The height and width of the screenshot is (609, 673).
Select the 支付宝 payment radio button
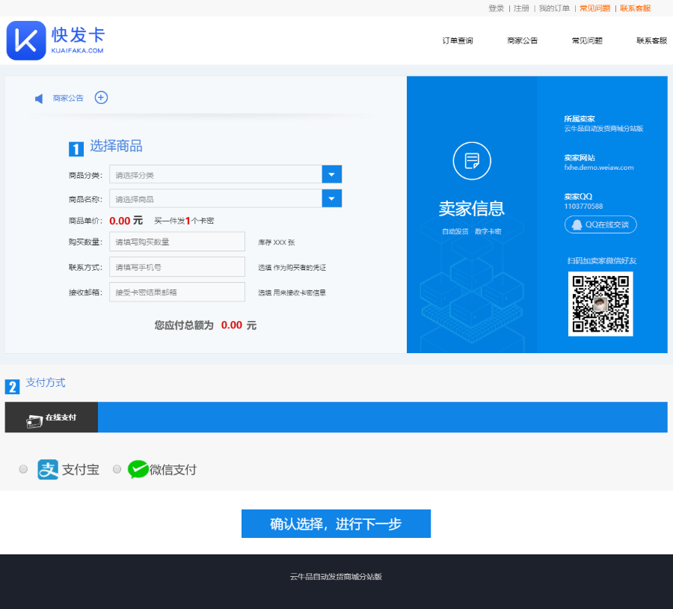(x=23, y=469)
